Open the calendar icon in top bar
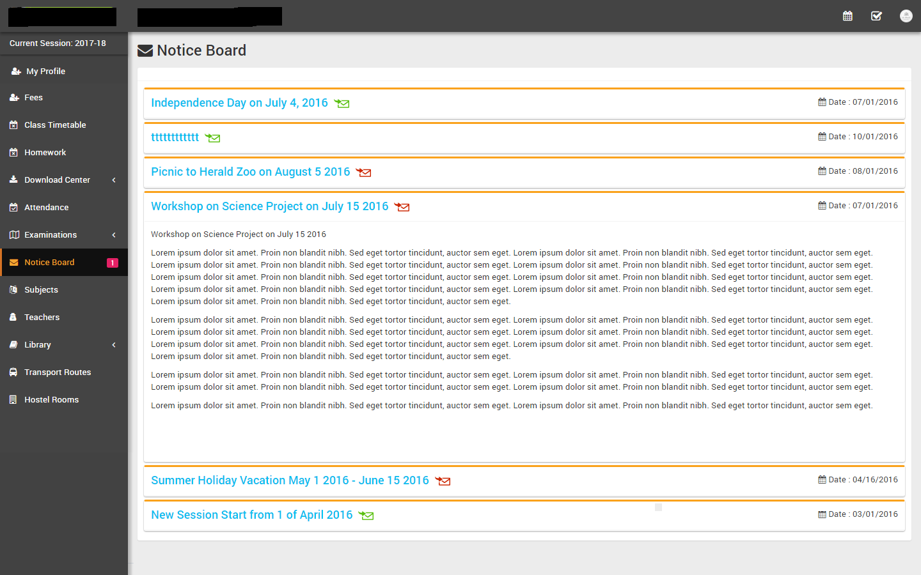 coord(847,16)
